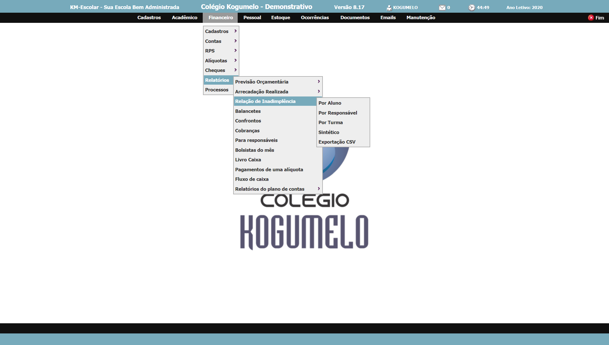Expand Cadastros arrow in Financeiro dropdown
Screen dimensions: 609x345
235,31
